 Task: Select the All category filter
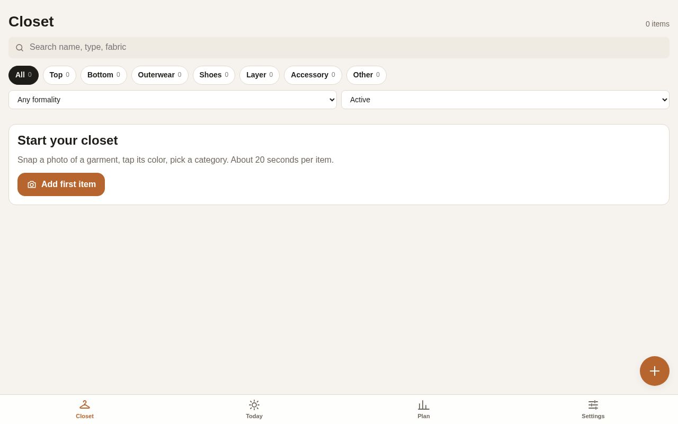[23, 75]
